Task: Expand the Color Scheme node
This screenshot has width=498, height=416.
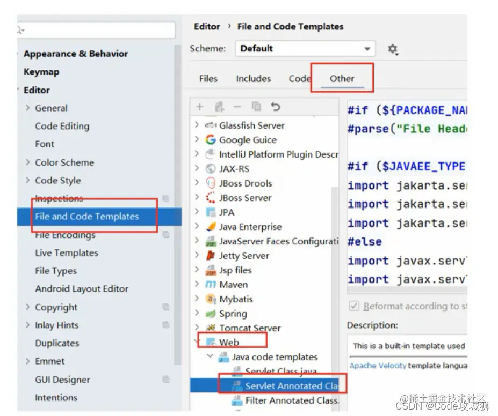Action: (27, 162)
